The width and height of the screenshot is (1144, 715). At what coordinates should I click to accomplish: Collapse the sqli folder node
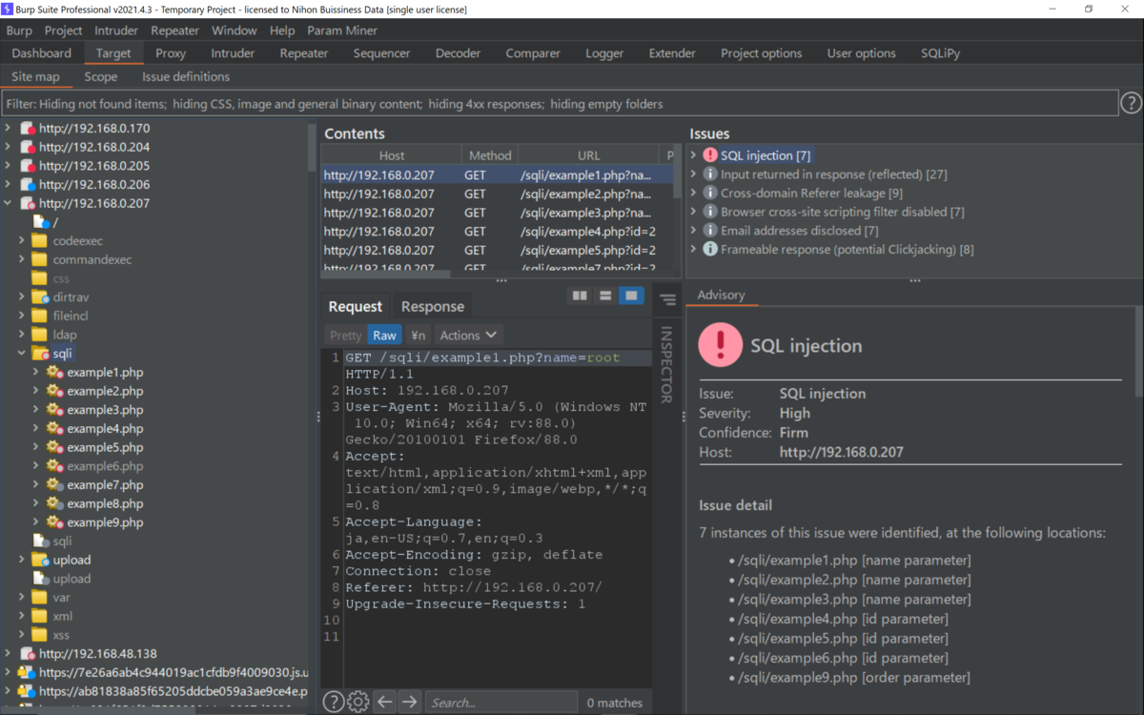(22, 354)
